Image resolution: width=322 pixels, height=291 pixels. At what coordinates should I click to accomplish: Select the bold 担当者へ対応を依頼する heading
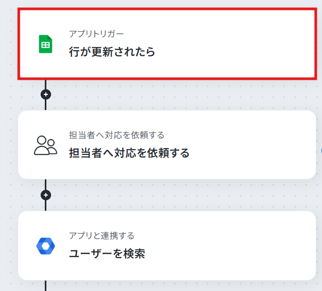tap(129, 153)
